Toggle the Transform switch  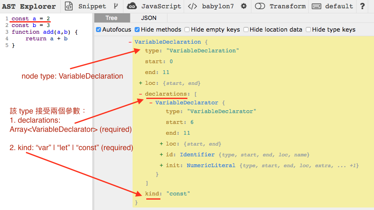point(260,6)
